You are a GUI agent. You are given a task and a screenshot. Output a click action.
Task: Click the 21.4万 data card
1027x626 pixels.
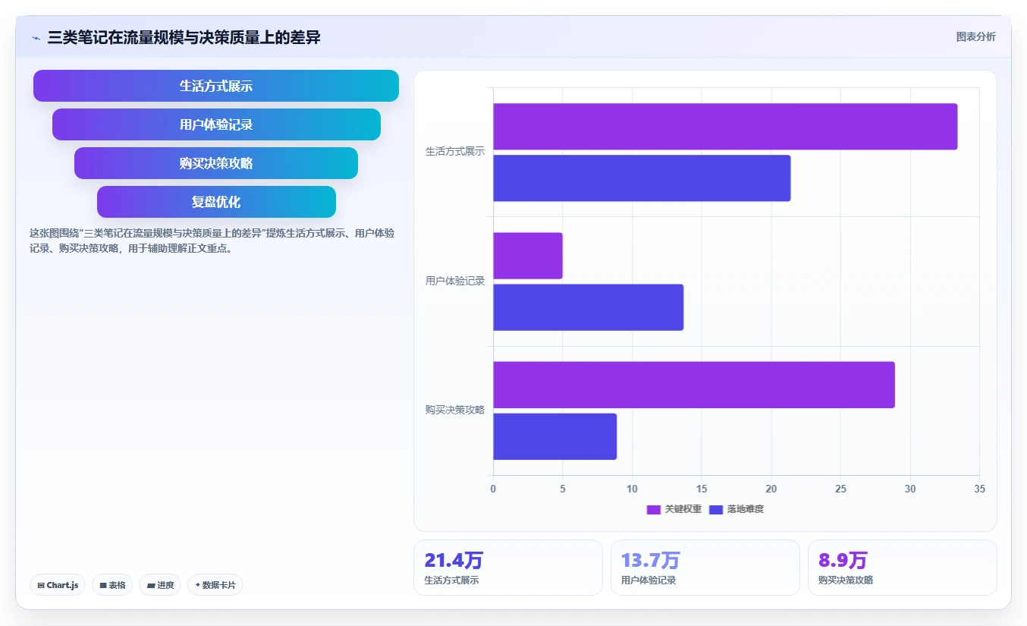click(508, 568)
